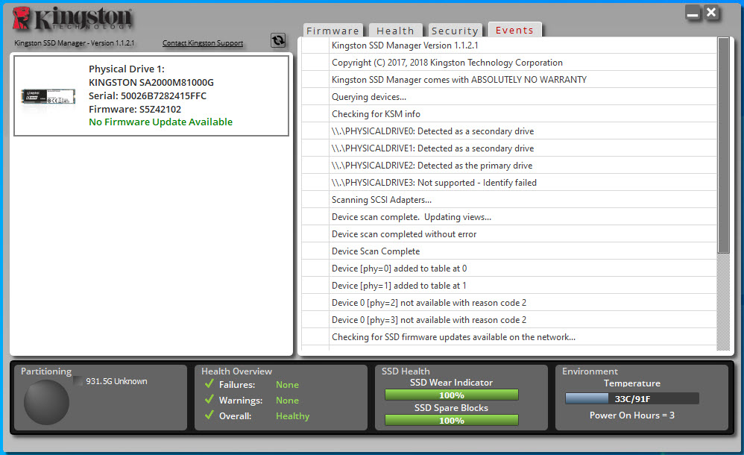Click the 931.5G Unknown legend square
The height and width of the screenshot is (455, 744).
click(x=78, y=381)
